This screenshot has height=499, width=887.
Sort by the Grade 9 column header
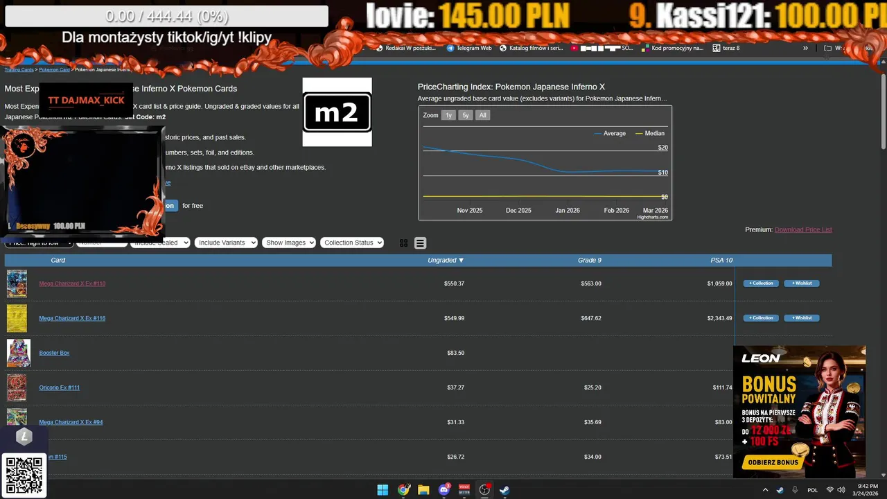(590, 260)
